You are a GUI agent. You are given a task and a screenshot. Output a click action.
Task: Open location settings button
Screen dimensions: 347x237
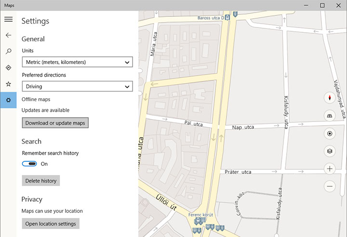pos(51,224)
